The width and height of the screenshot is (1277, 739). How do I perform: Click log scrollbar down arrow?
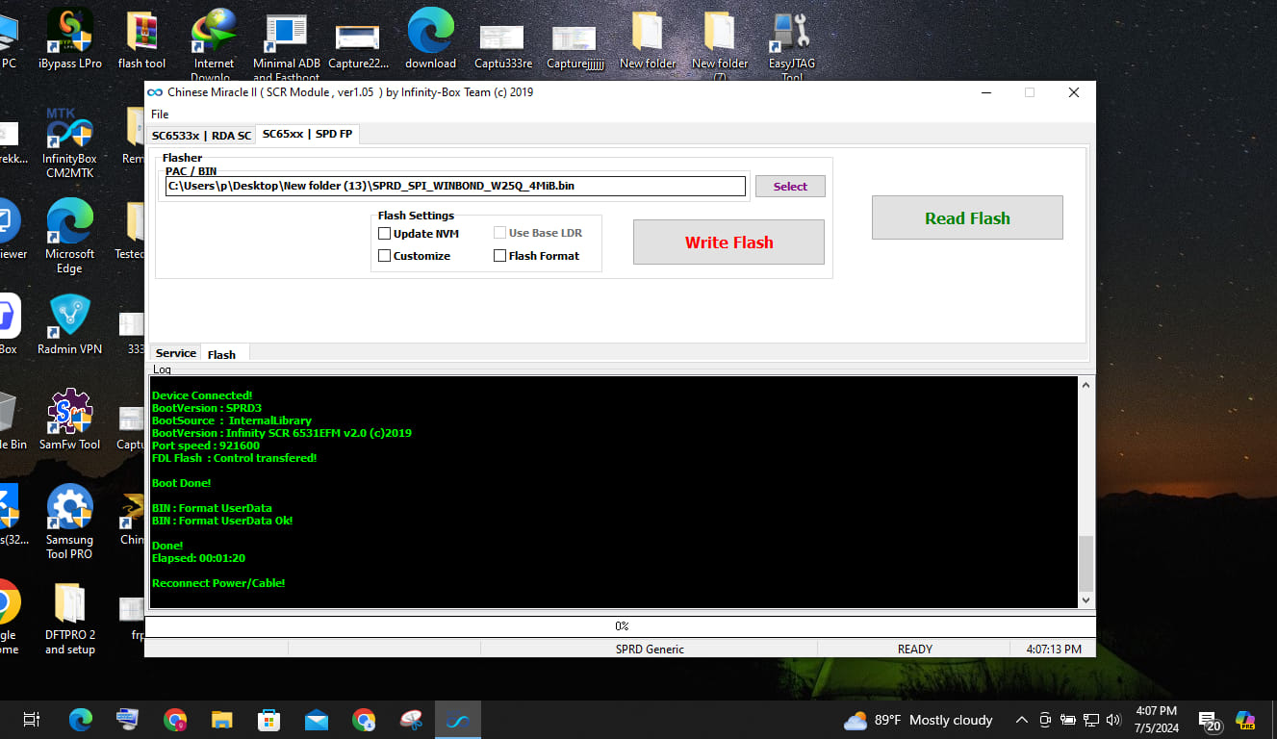coord(1086,600)
